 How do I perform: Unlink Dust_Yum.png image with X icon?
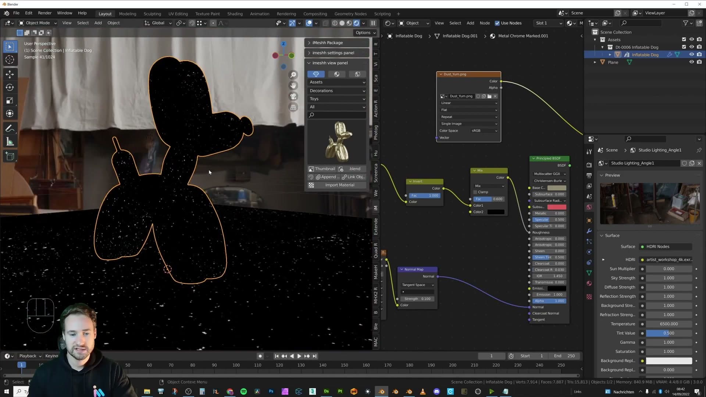pos(495,96)
